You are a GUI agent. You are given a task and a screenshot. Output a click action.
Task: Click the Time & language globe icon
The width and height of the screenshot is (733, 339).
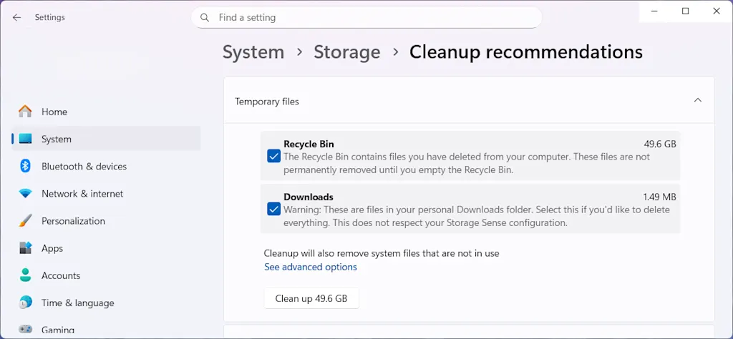[x=25, y=303]
